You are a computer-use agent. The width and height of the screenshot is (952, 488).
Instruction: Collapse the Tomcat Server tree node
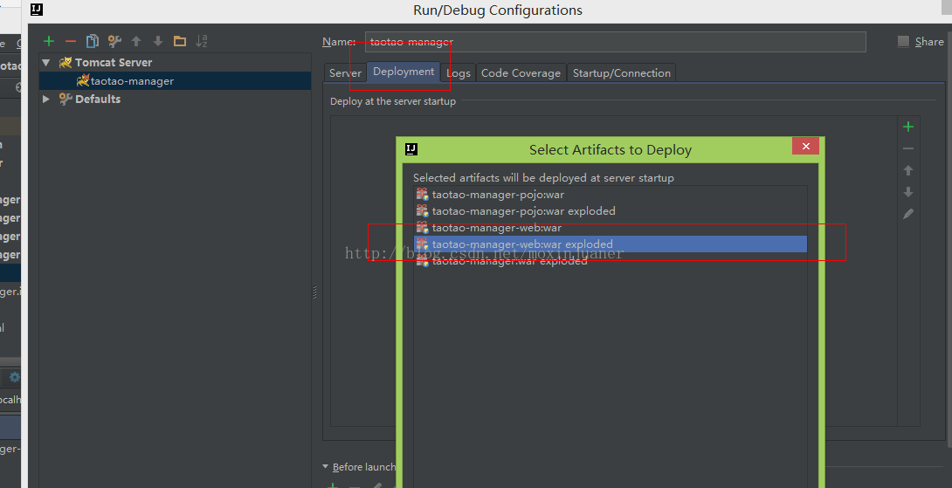coord(46,63)
